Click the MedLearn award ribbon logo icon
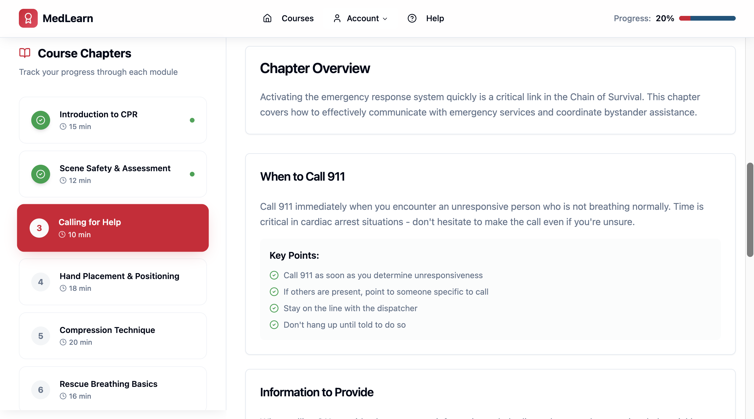Image resolution: width=754 pixels, height=419 pixels. (28, 18)
